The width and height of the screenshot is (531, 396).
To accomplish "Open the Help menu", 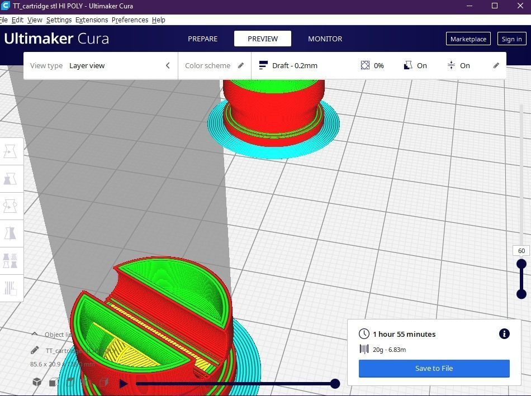I will (x=159, y=20).
